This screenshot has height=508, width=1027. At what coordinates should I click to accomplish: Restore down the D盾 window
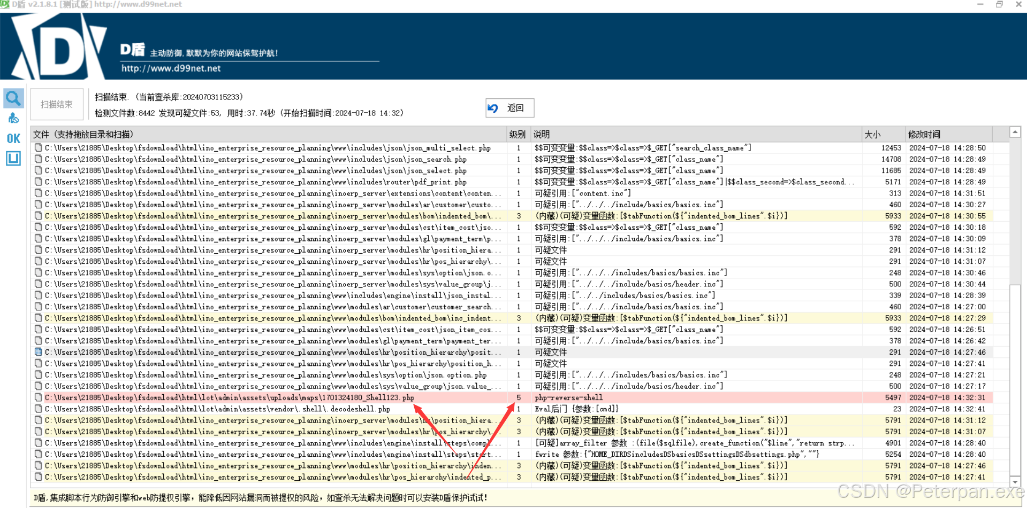(x=999, y=4)
